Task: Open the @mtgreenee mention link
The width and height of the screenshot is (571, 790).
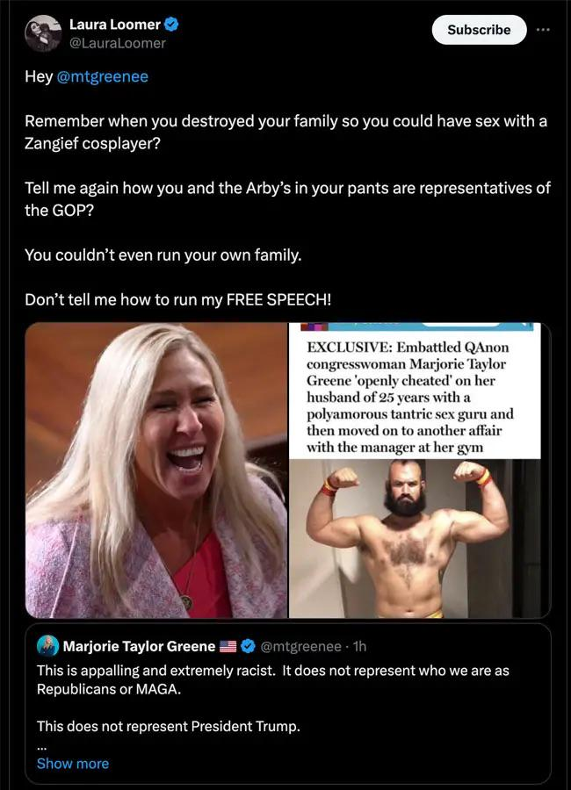Action: pyautogui.click(x=103, y=76)
